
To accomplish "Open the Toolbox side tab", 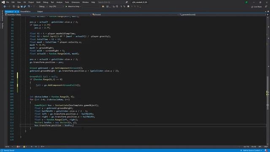I will [x=2, y=26].
